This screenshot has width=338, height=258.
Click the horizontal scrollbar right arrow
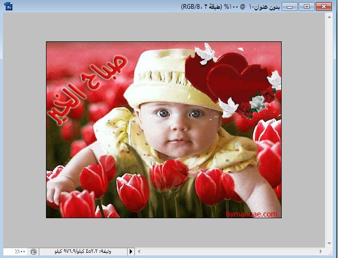(321, 251)
